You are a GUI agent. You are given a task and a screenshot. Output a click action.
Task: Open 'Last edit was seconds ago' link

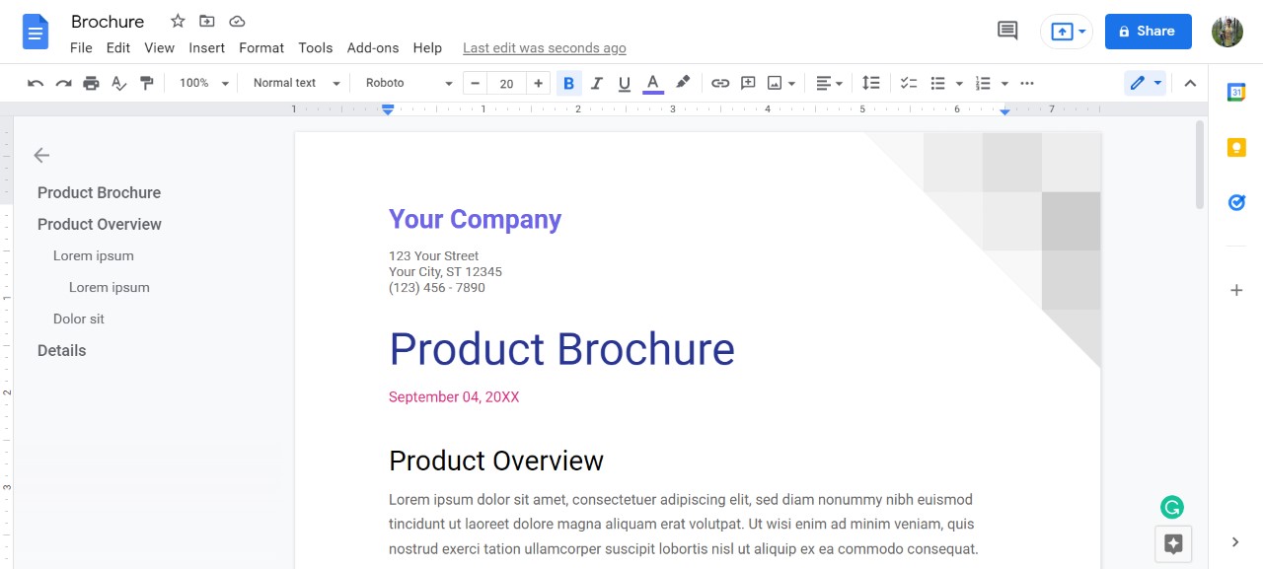544,47
